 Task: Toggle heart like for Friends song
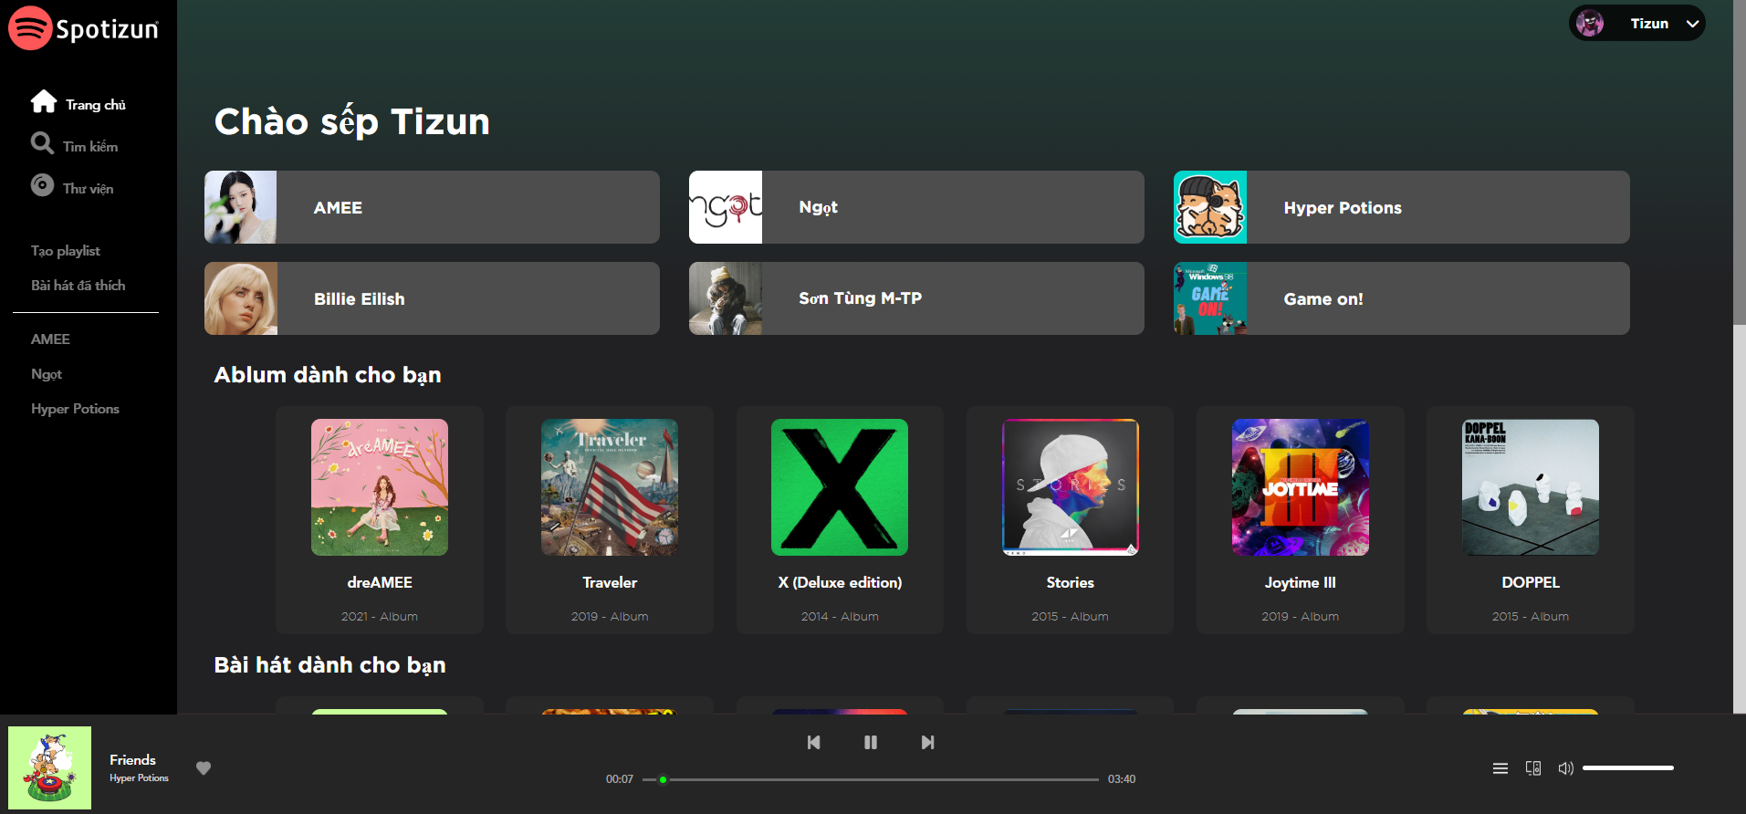tap(204, 768)
